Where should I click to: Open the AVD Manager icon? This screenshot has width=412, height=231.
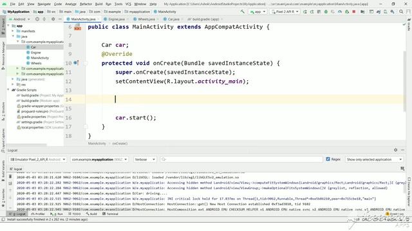386,12
